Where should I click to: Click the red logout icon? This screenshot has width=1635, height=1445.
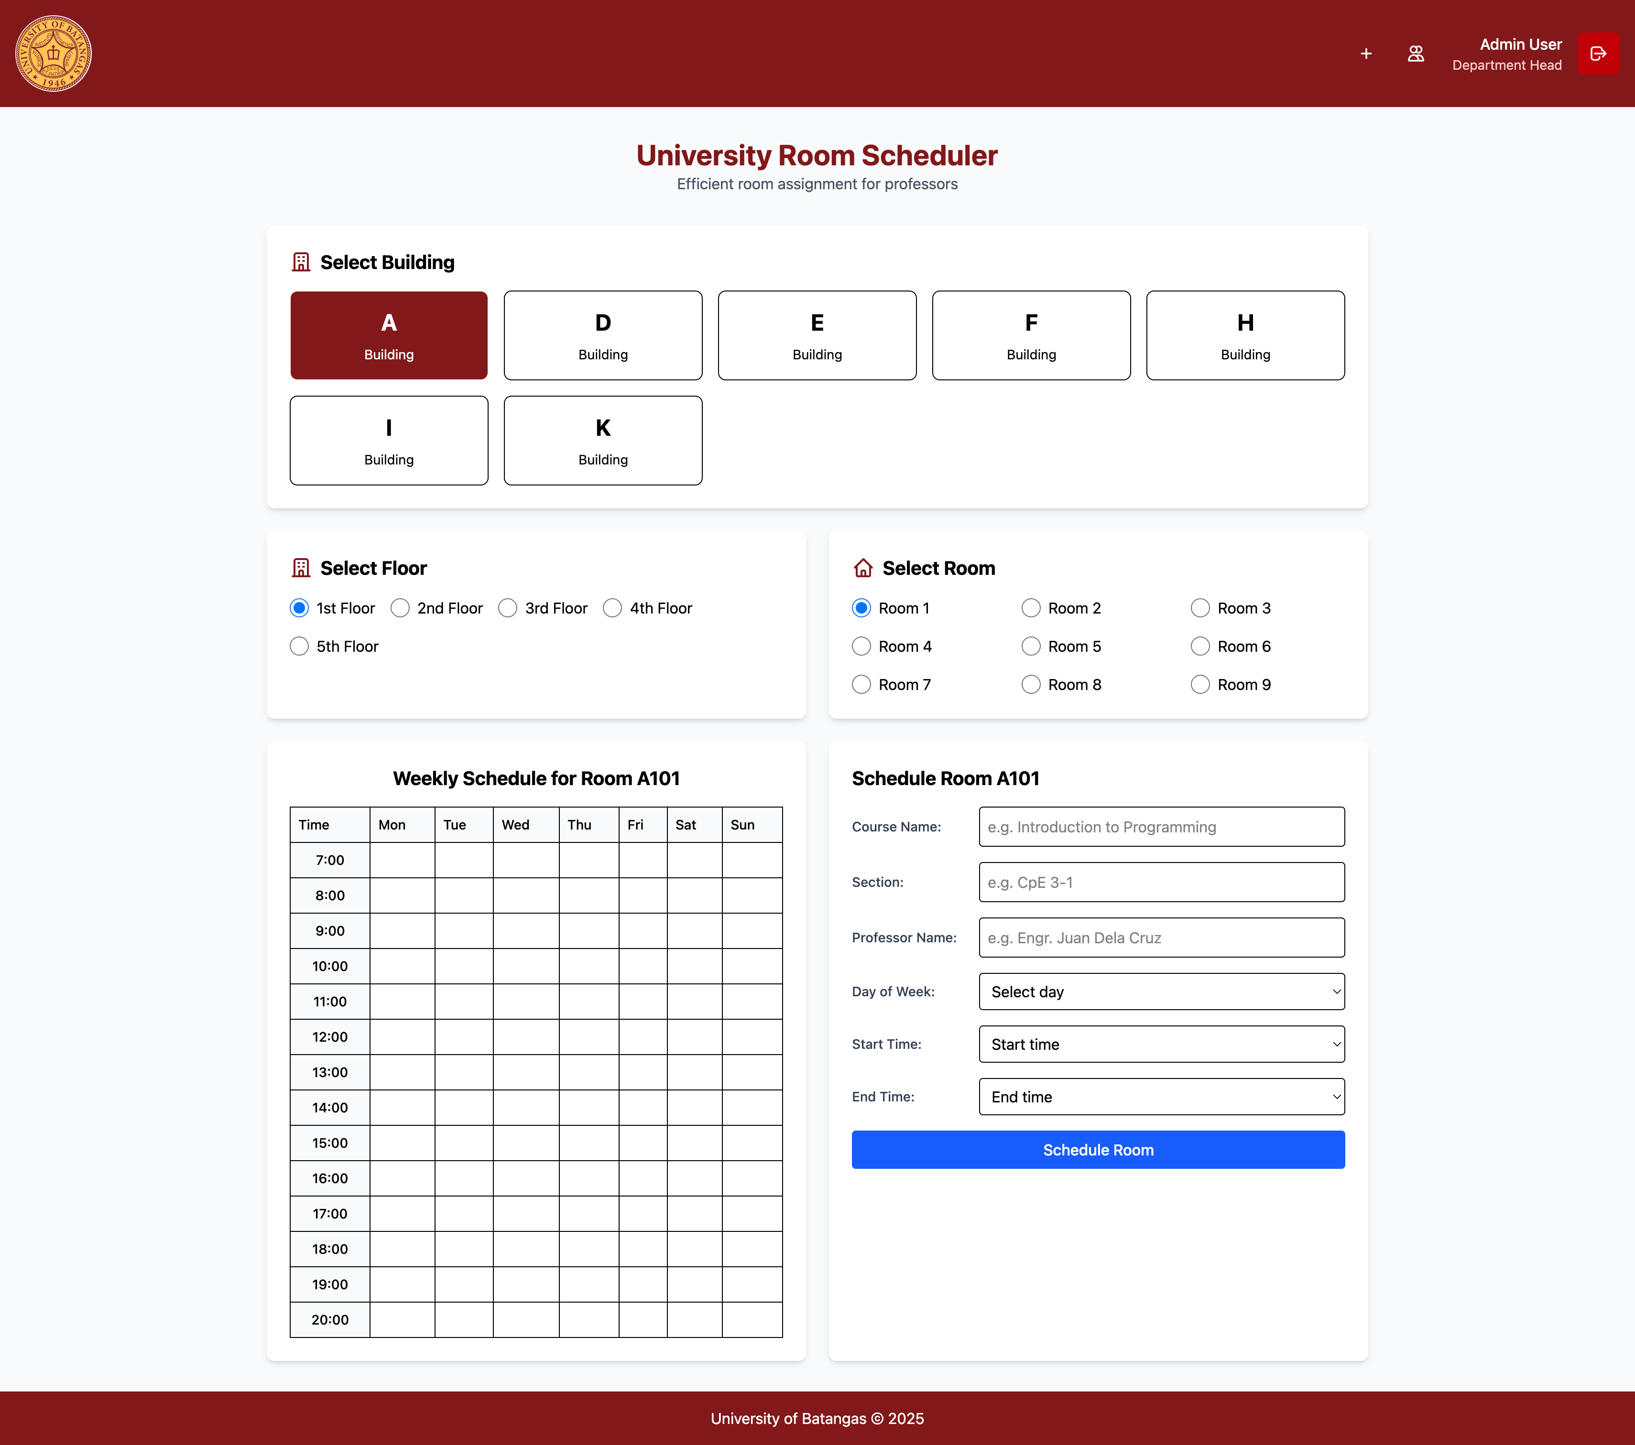(x=1598, y=54)
